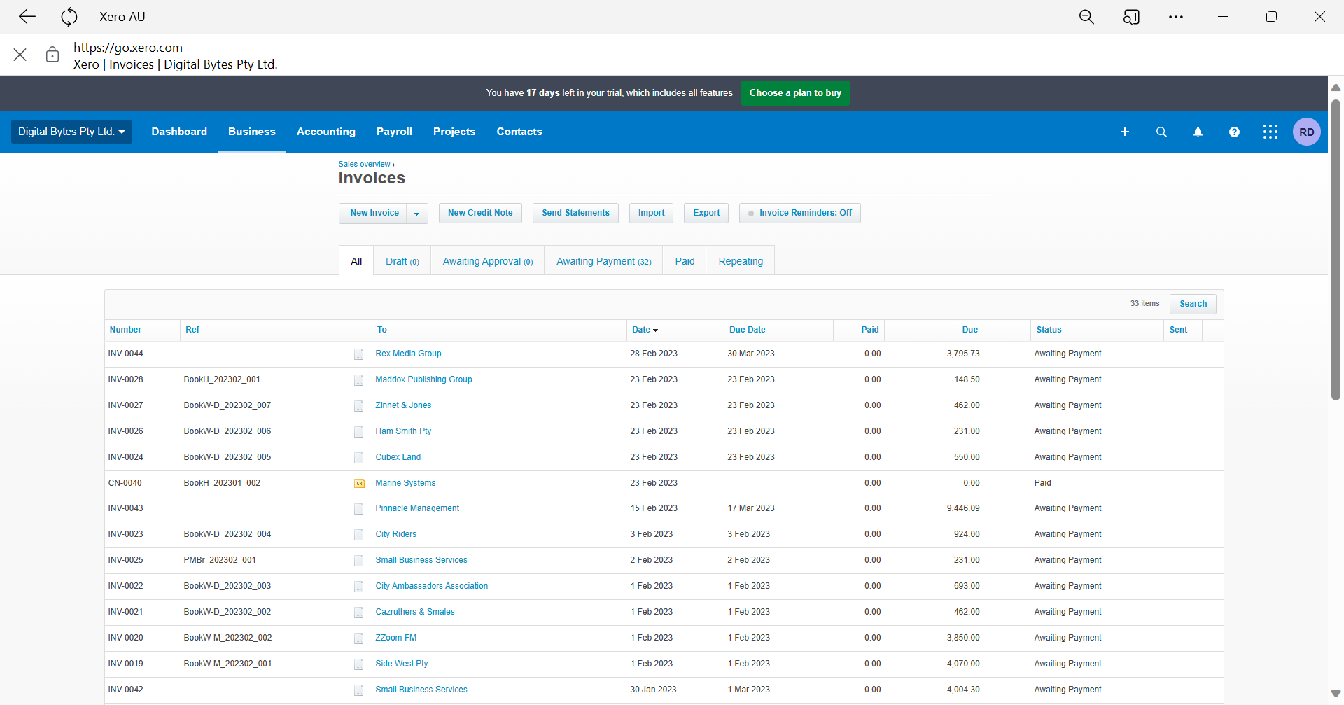This screenshot has width=1344, height=705.
Task: Click document icon for Ham Smith Pty invoice
Action: tap(358, 432)
